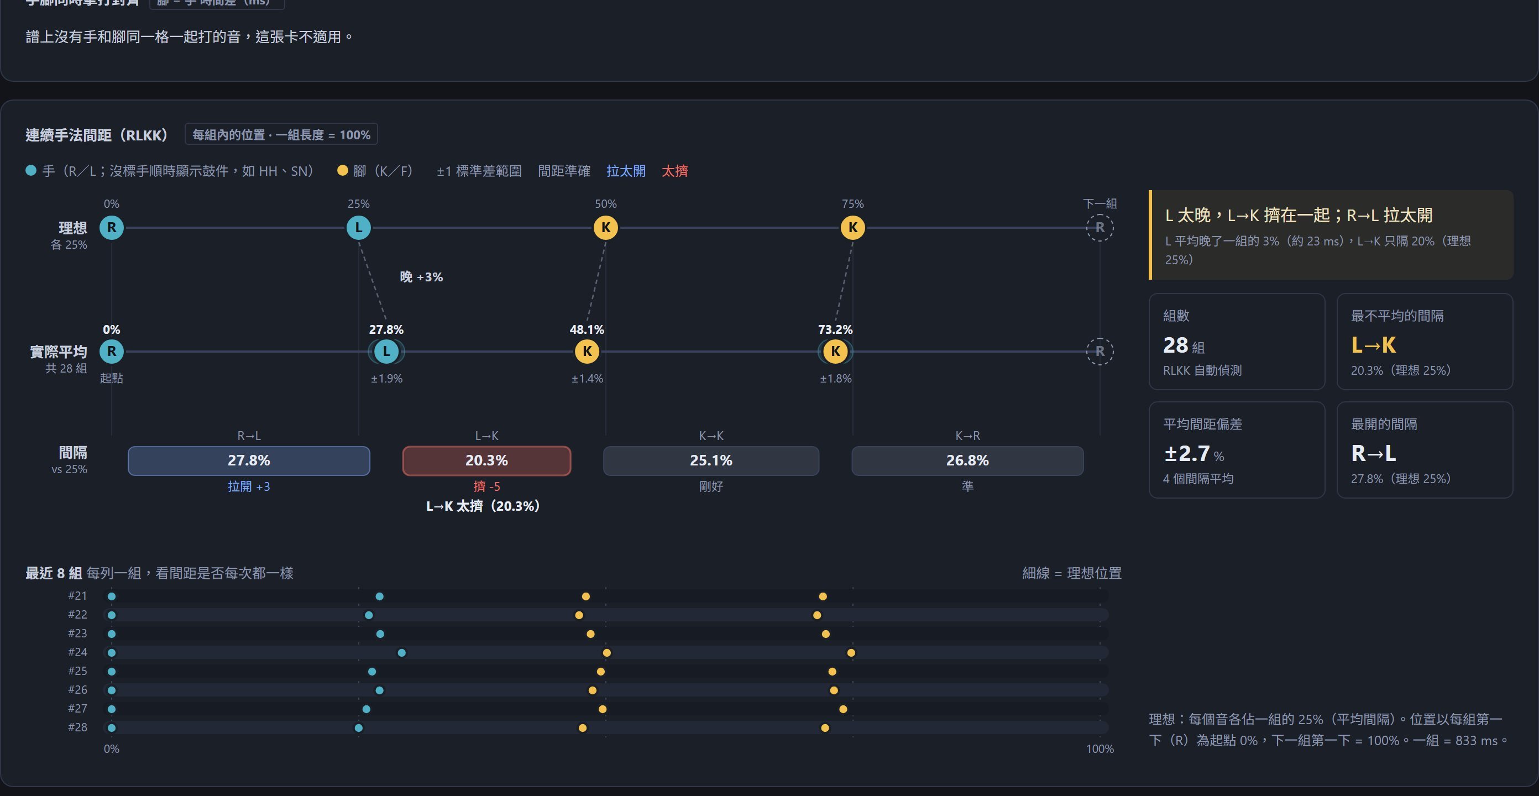Click the 100% axis label below rows
Viewport: 1539px width, 796px height.
click(x=1100, y=749)
